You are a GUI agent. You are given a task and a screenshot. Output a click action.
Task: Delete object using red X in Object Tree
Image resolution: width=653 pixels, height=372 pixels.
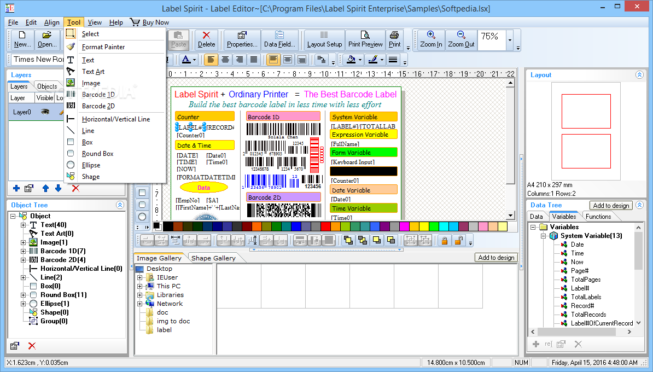pyautogui.click(x=32, y=346)
